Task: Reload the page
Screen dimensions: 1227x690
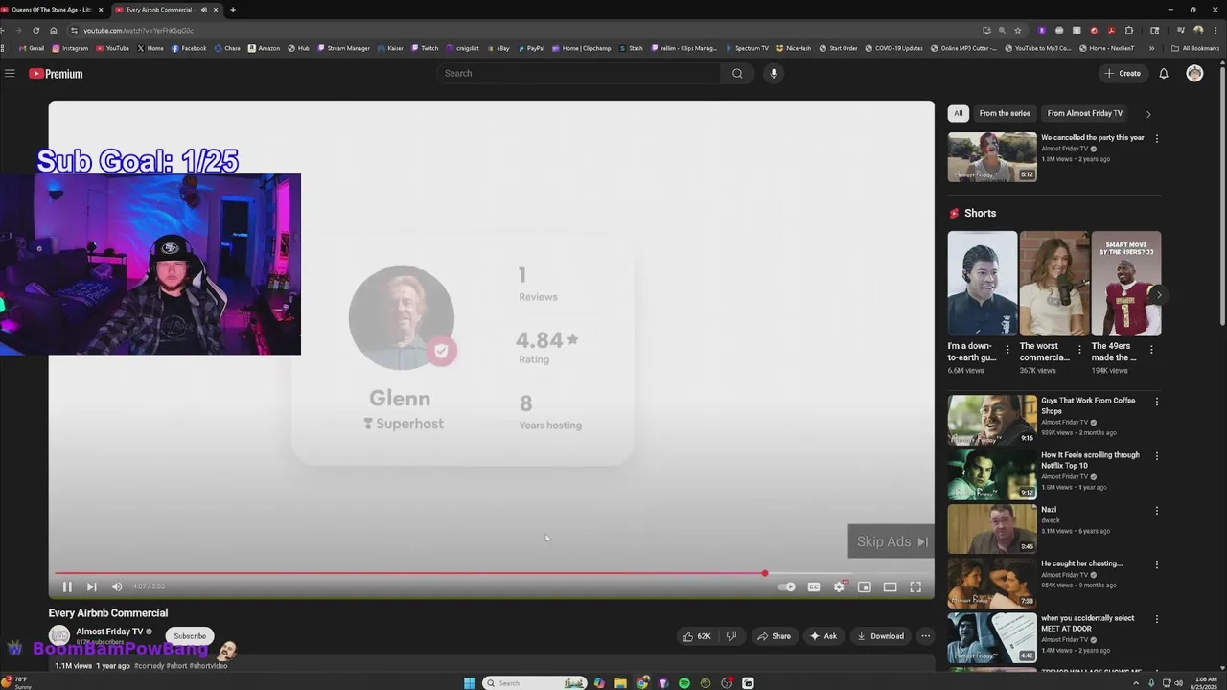Action: pyautogui.click(x=35, y=30)
